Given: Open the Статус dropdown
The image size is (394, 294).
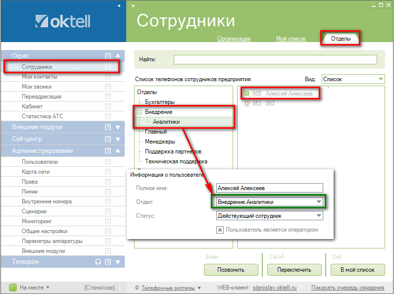Looking at the screenshot, I should (x=319, y=216).
